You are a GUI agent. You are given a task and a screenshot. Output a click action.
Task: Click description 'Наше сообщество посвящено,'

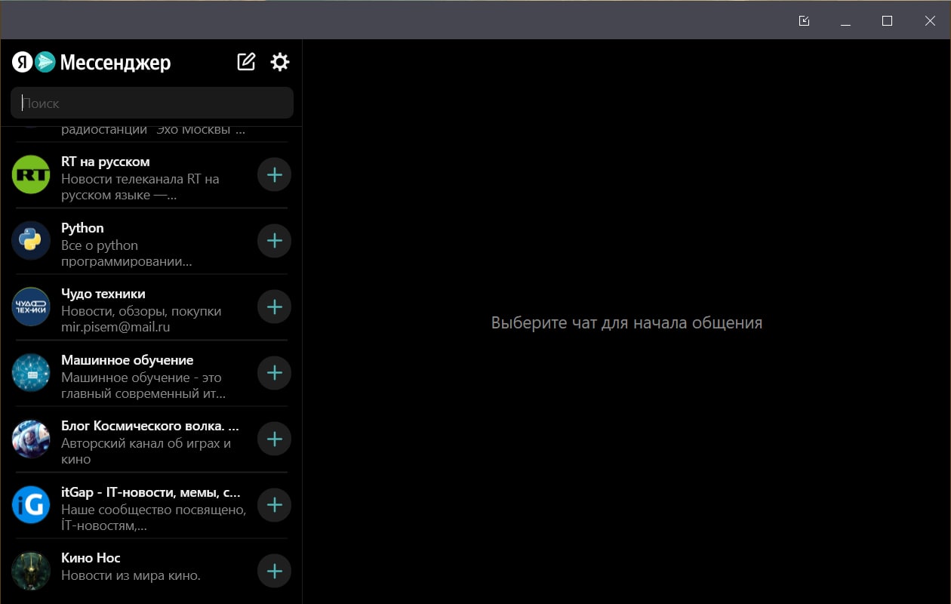tap(154, 510)
